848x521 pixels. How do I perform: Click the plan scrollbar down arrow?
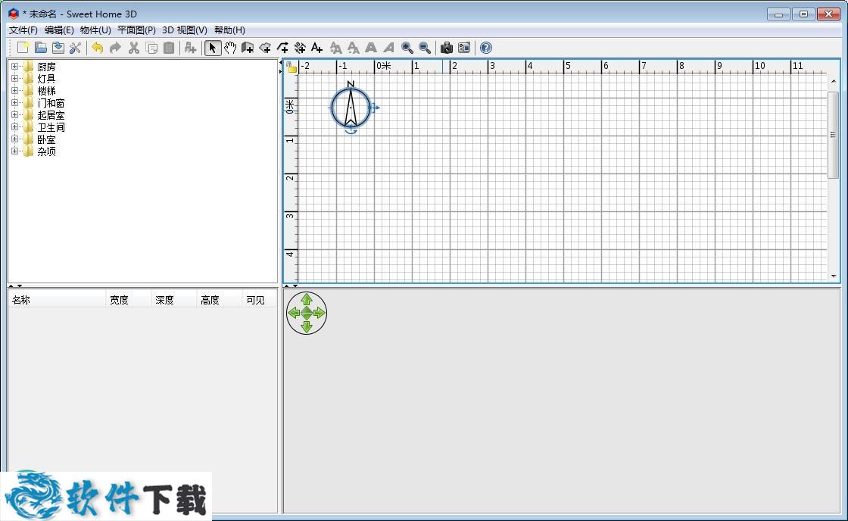pyautogui.click(x=834, y=276)
